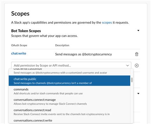Delete the chat:write scope via trash icon
The height and width of the screenshot is (124, 151).
point(137,54)
